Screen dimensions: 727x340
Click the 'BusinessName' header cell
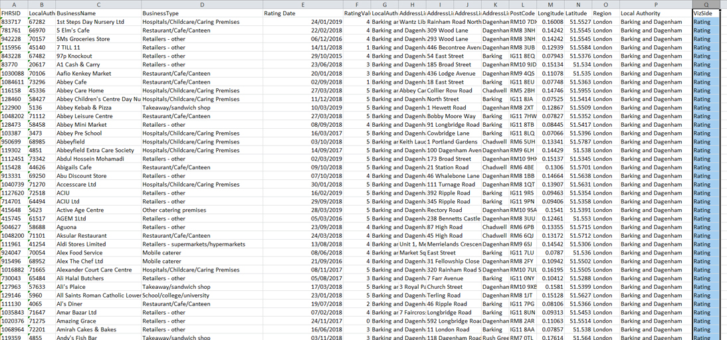point(80,13)
